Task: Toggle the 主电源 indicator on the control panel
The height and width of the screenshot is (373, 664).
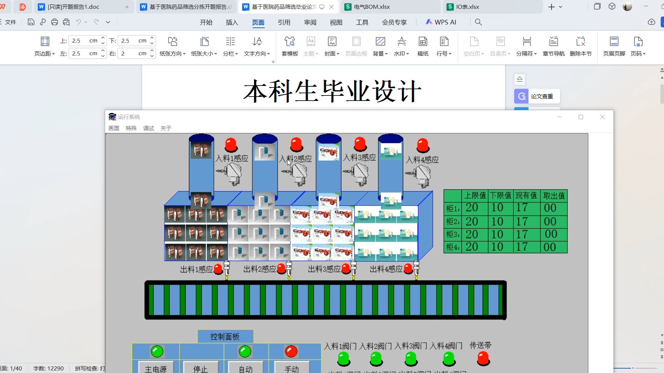Action: (156, 351)
